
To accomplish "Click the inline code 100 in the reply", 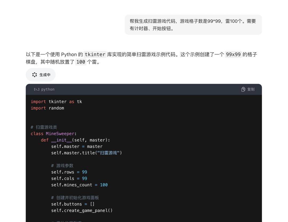I will coord(81,62).
